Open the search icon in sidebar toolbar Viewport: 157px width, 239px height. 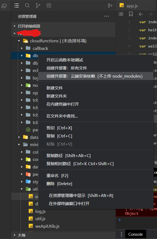(x=27, y=5)
